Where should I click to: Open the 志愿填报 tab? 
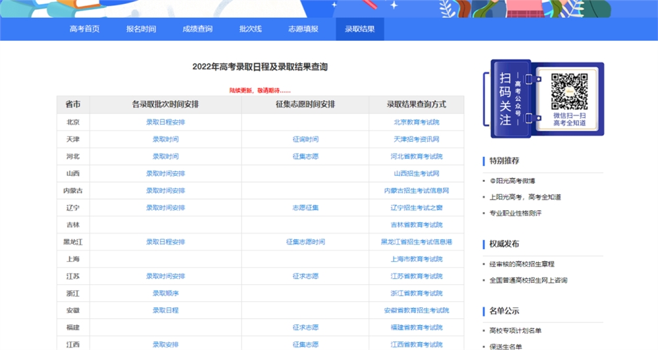pyautogui.click(x=303, y=29)
